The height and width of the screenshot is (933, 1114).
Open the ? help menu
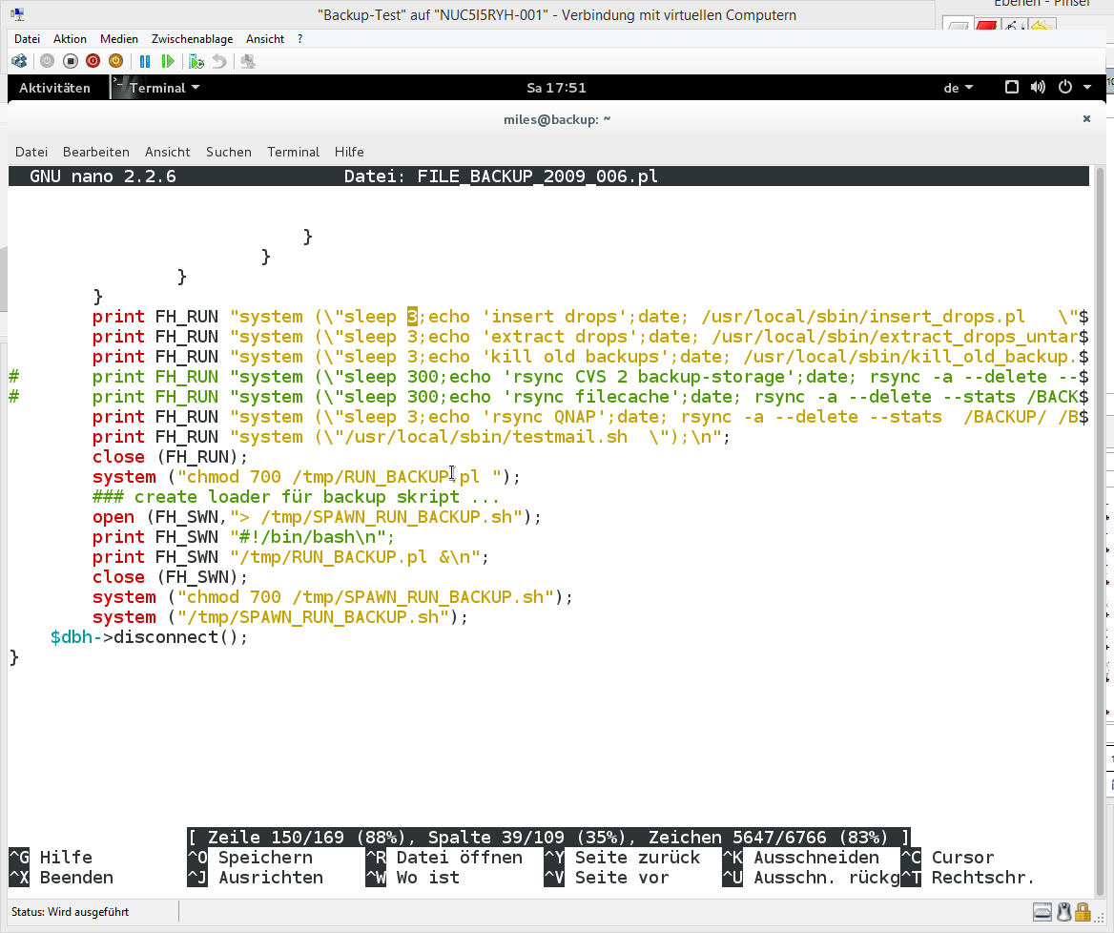click(299, 39)
